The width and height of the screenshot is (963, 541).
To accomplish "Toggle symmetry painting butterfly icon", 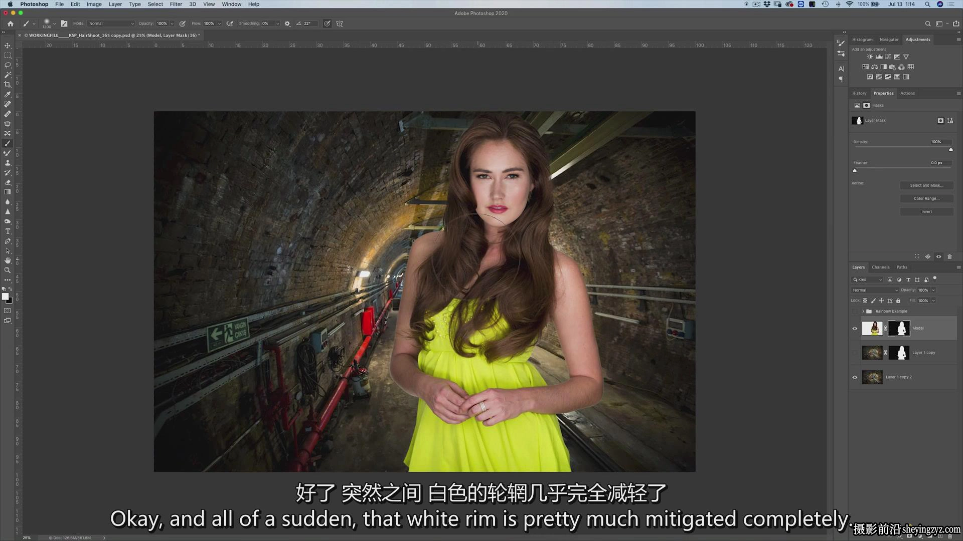I will point(340,24).
